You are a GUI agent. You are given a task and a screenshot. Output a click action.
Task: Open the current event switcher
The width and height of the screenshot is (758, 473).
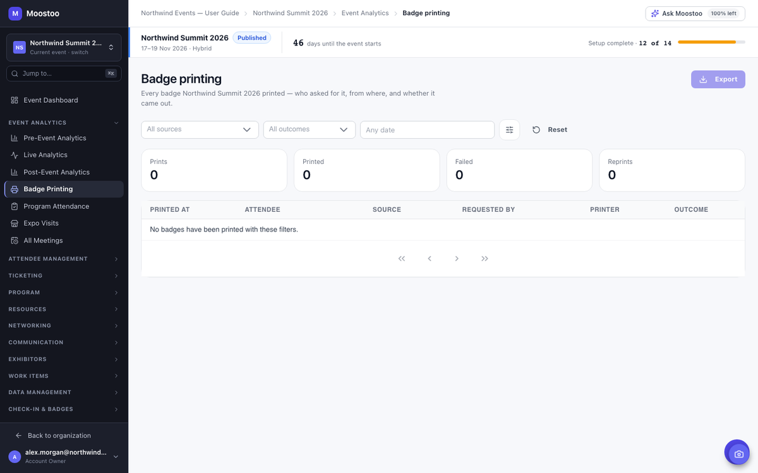pos(64,47)
